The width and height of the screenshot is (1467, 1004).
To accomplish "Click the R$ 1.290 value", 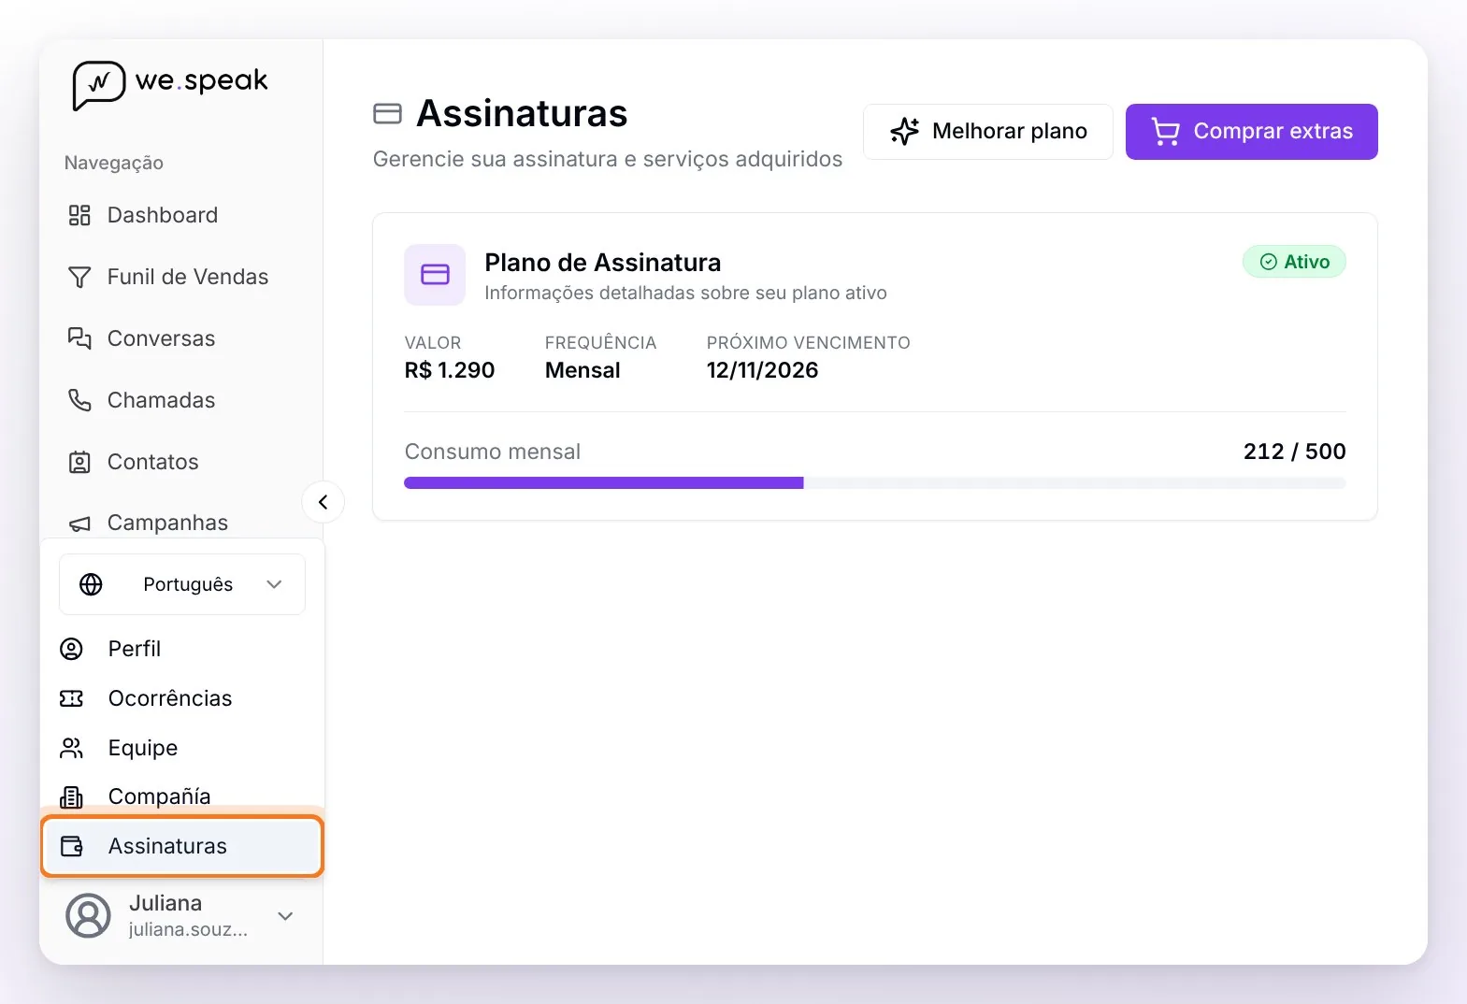I will (450, 370).
